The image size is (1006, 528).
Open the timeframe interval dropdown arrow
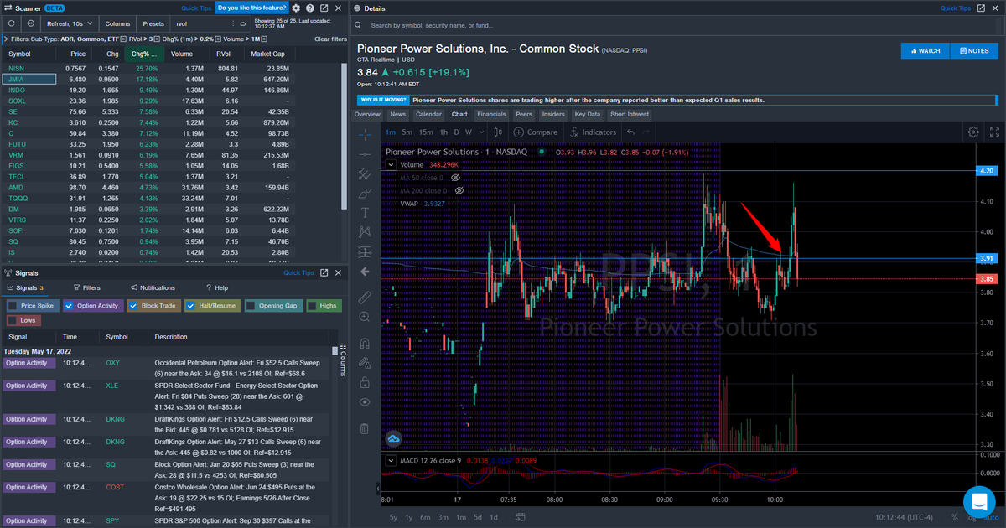tap(481, 132)
